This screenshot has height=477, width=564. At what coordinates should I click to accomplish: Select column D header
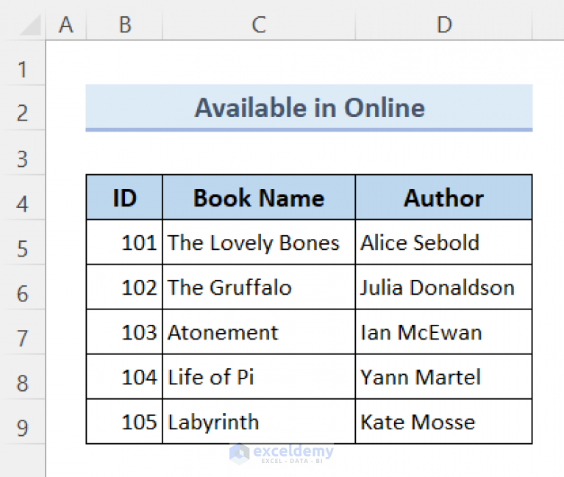pos(443,25)
